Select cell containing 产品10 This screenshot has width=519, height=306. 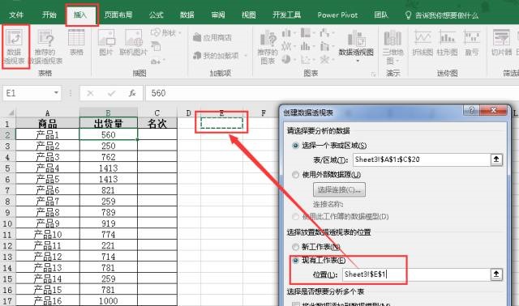coord(47,234)
